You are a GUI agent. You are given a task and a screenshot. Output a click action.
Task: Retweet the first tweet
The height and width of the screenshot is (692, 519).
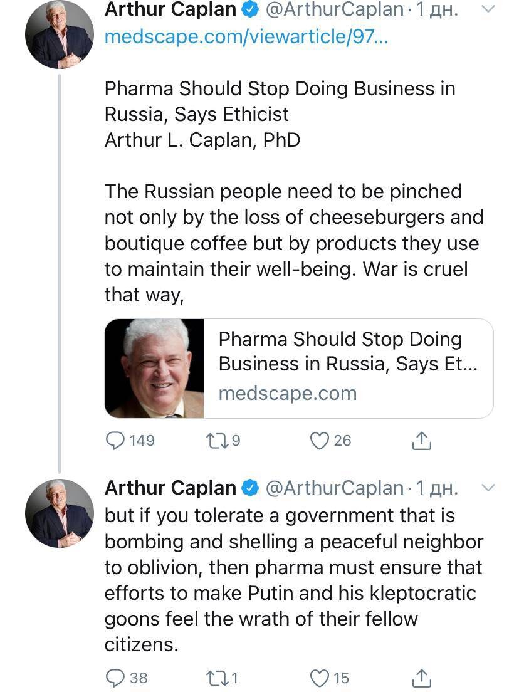[214, 441]
